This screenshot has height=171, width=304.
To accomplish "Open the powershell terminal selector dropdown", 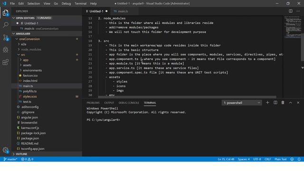I will tap(242, 103).
